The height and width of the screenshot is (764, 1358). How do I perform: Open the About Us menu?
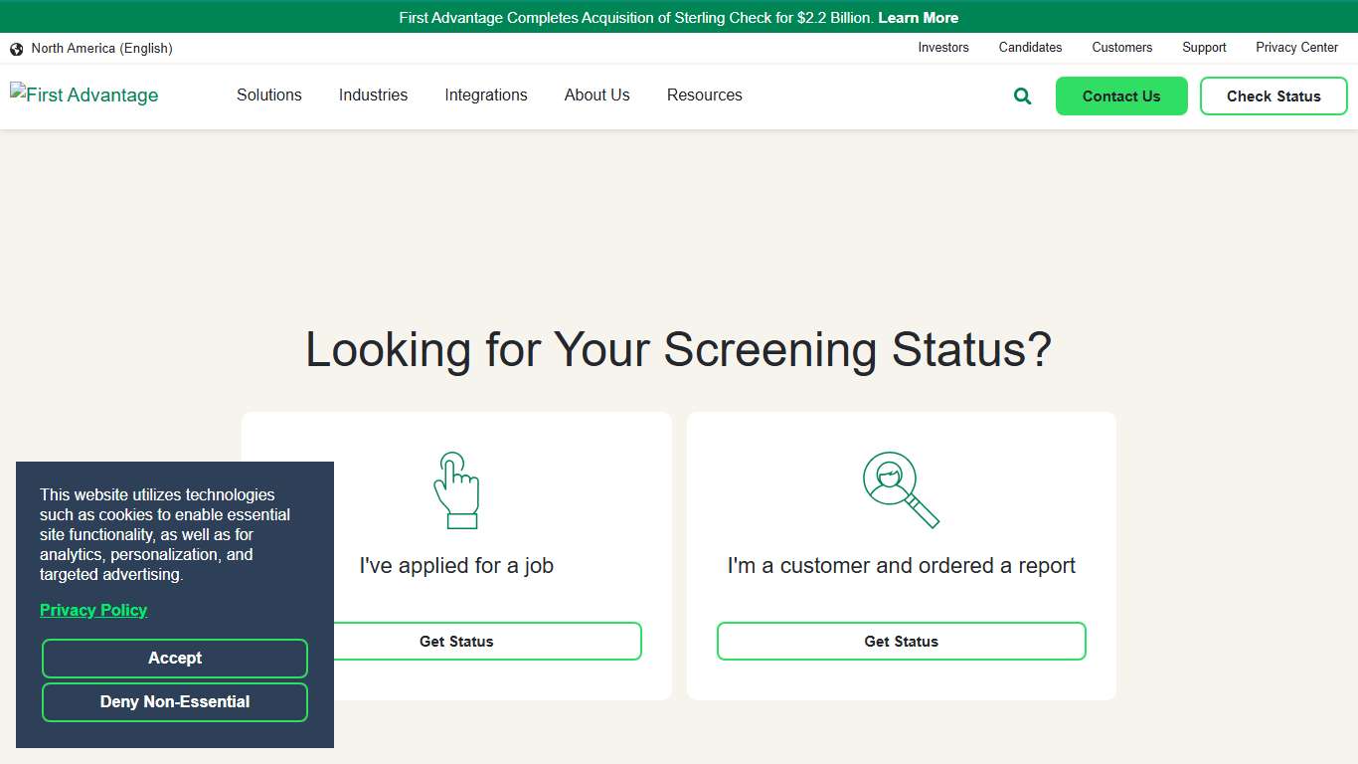[x=596, y=95]
